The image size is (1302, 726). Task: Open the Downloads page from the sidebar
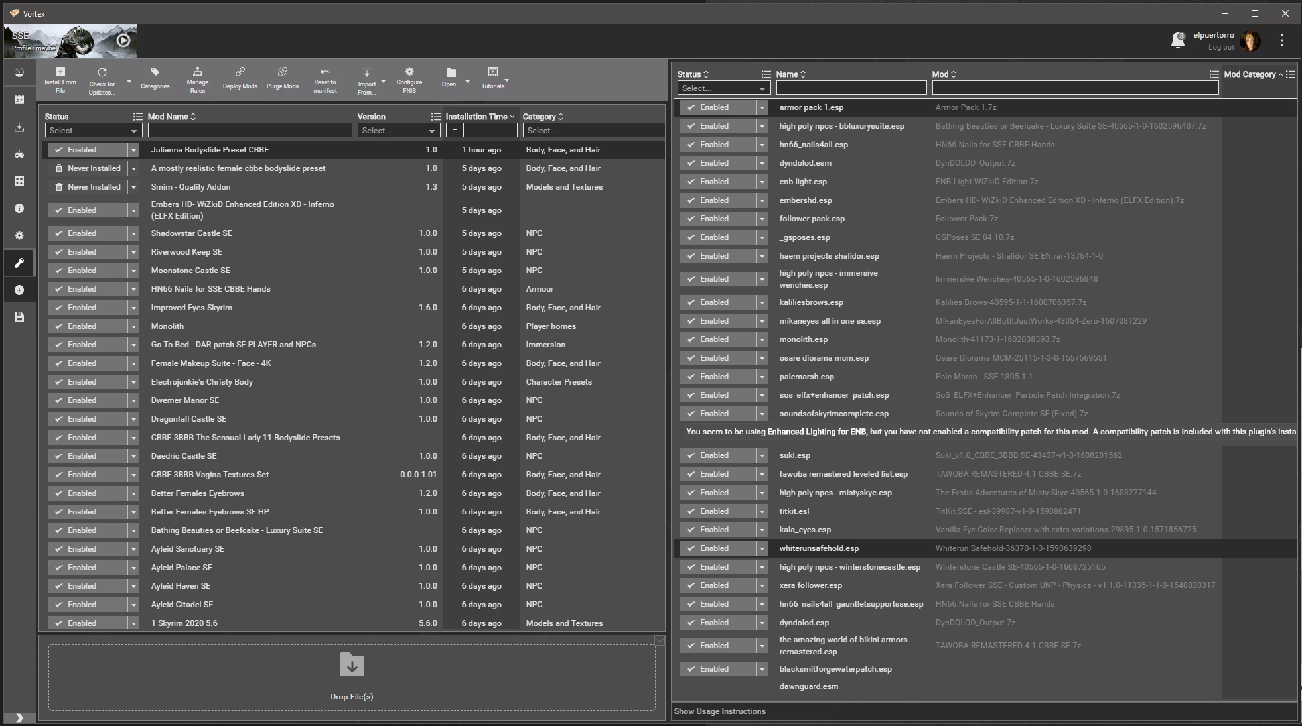[x=19, y=127]
